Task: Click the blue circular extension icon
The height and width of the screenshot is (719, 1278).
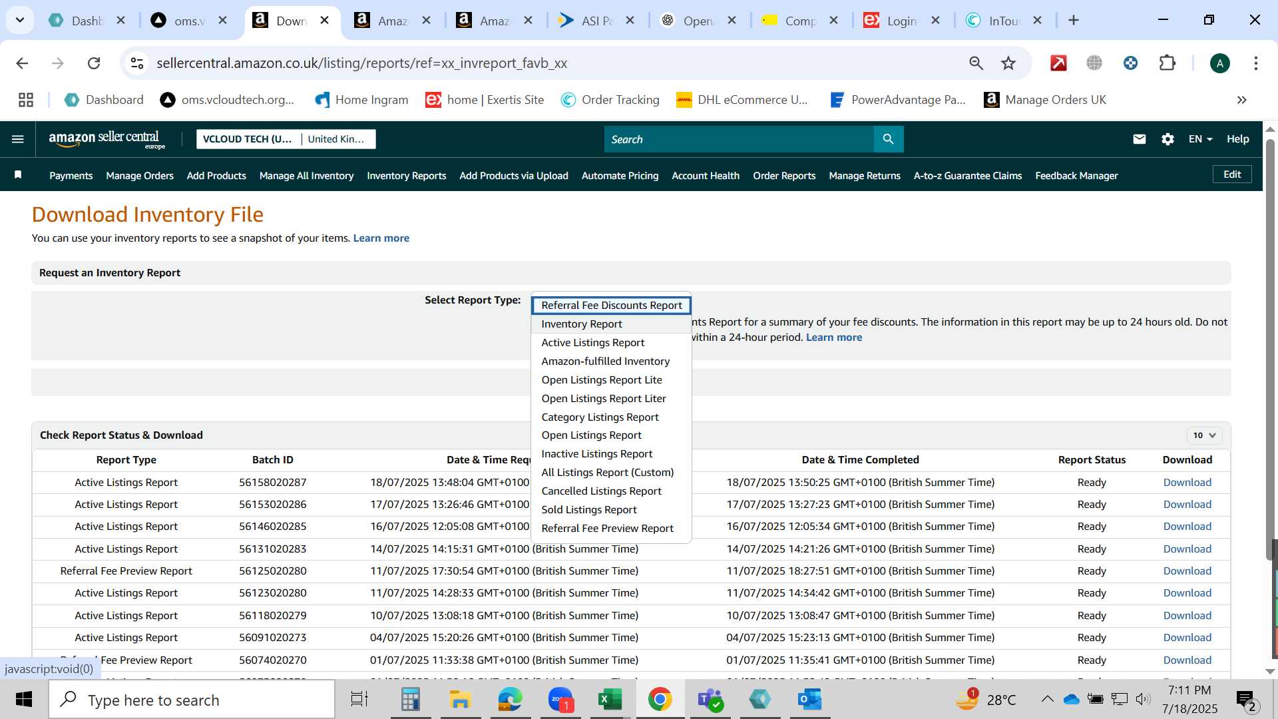Action: coord(1130,63)
